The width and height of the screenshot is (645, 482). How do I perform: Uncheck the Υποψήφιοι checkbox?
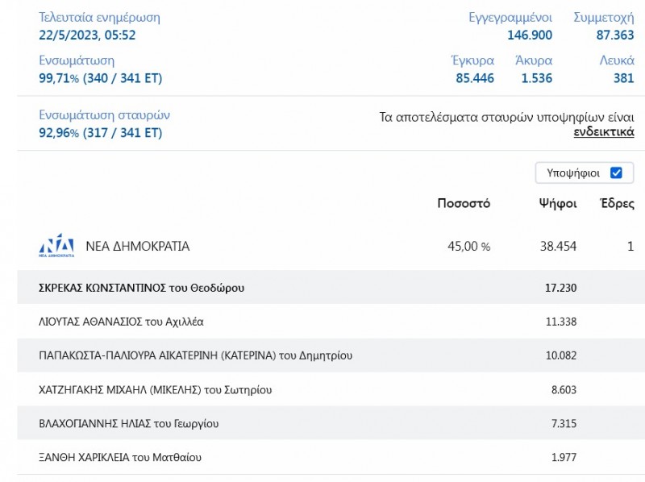[x=616, y=172]
